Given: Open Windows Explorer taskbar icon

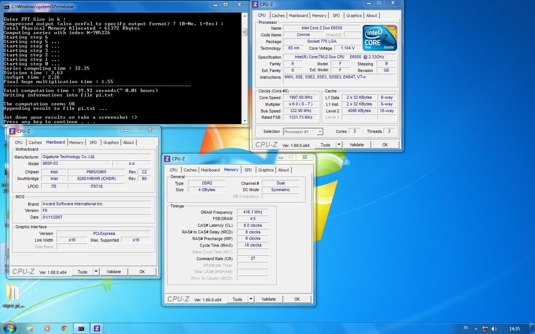Looking at the screenshot, I should pos(30,328).
